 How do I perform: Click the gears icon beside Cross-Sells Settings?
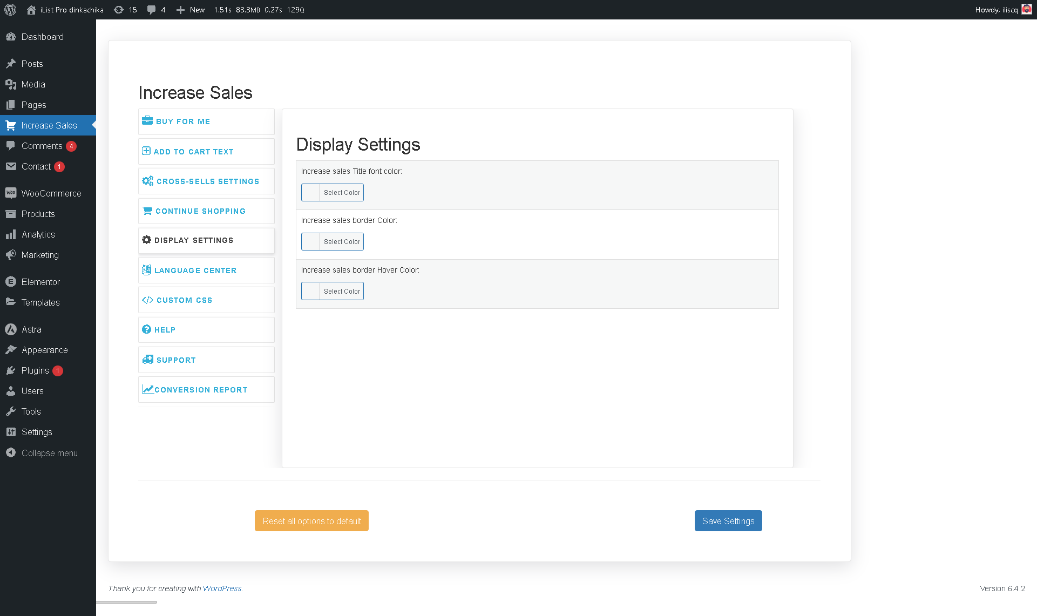point(147,181)
